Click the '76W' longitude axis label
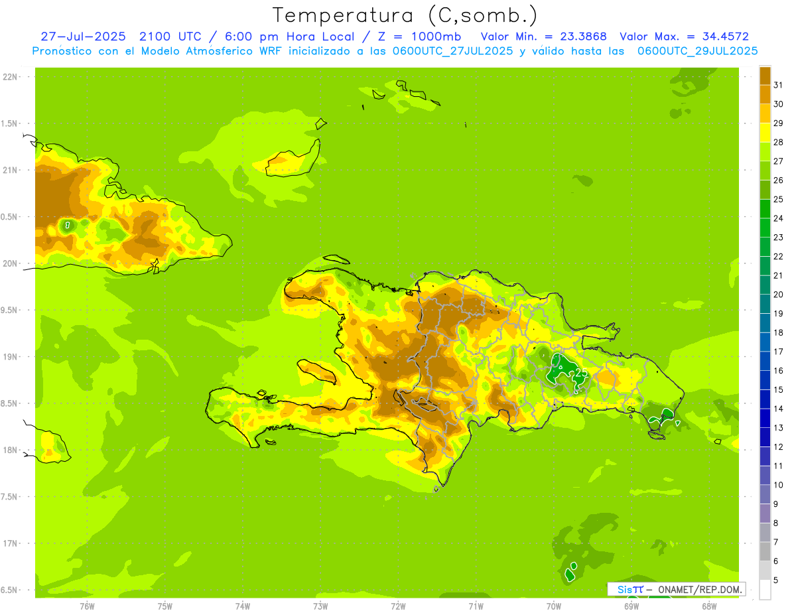The image size is (796, 615). point(87,606)
